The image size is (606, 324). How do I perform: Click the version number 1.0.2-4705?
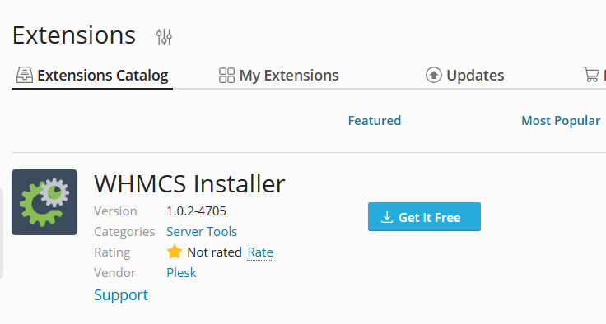[x=196, y=211]
